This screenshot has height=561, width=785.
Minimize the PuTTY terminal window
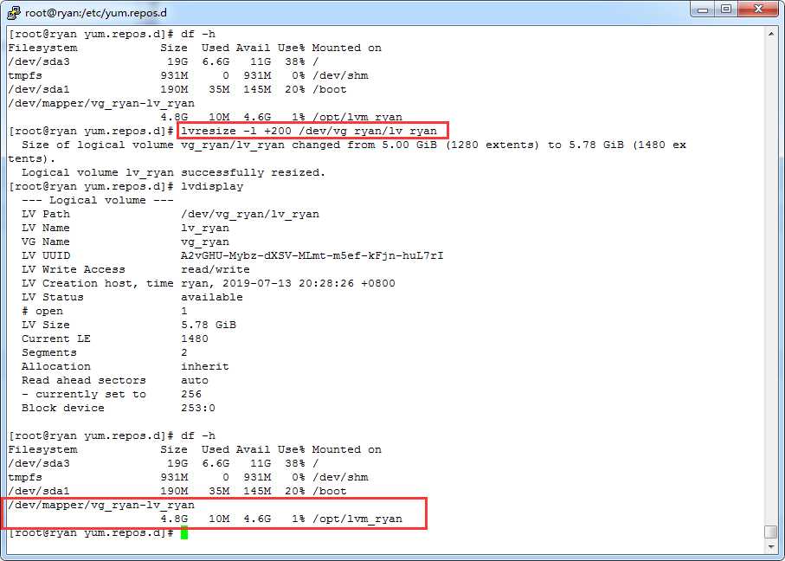click(702, 9)
